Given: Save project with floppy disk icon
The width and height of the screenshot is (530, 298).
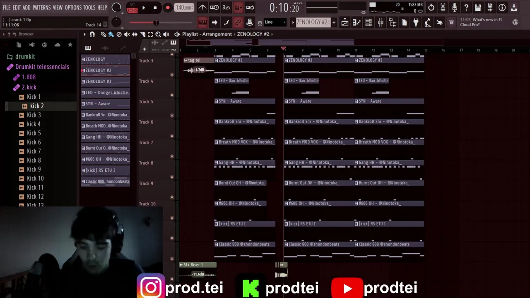Looking at the screenshot, I should coord(478,7).
